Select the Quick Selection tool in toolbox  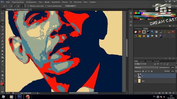(2, 24)
